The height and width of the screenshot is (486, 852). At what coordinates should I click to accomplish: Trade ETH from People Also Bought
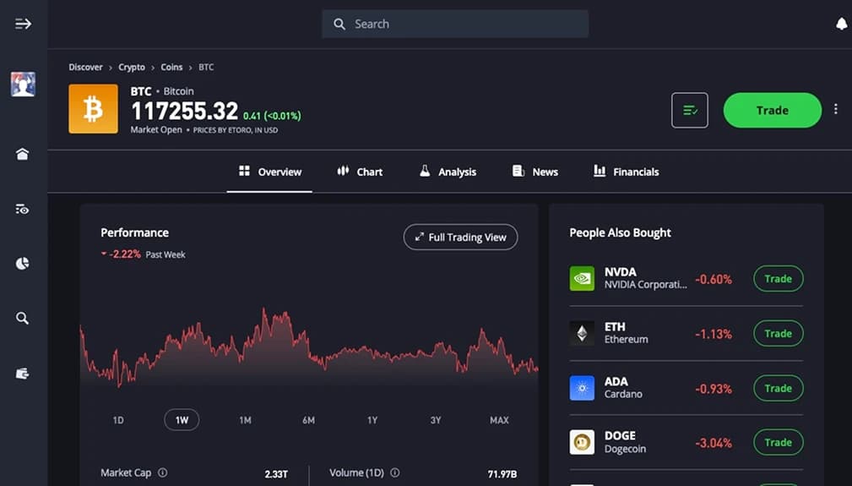778,333
